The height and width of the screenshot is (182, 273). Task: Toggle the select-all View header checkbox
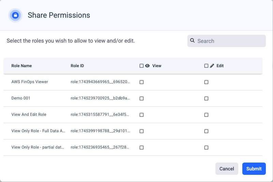tap(141, 66)
